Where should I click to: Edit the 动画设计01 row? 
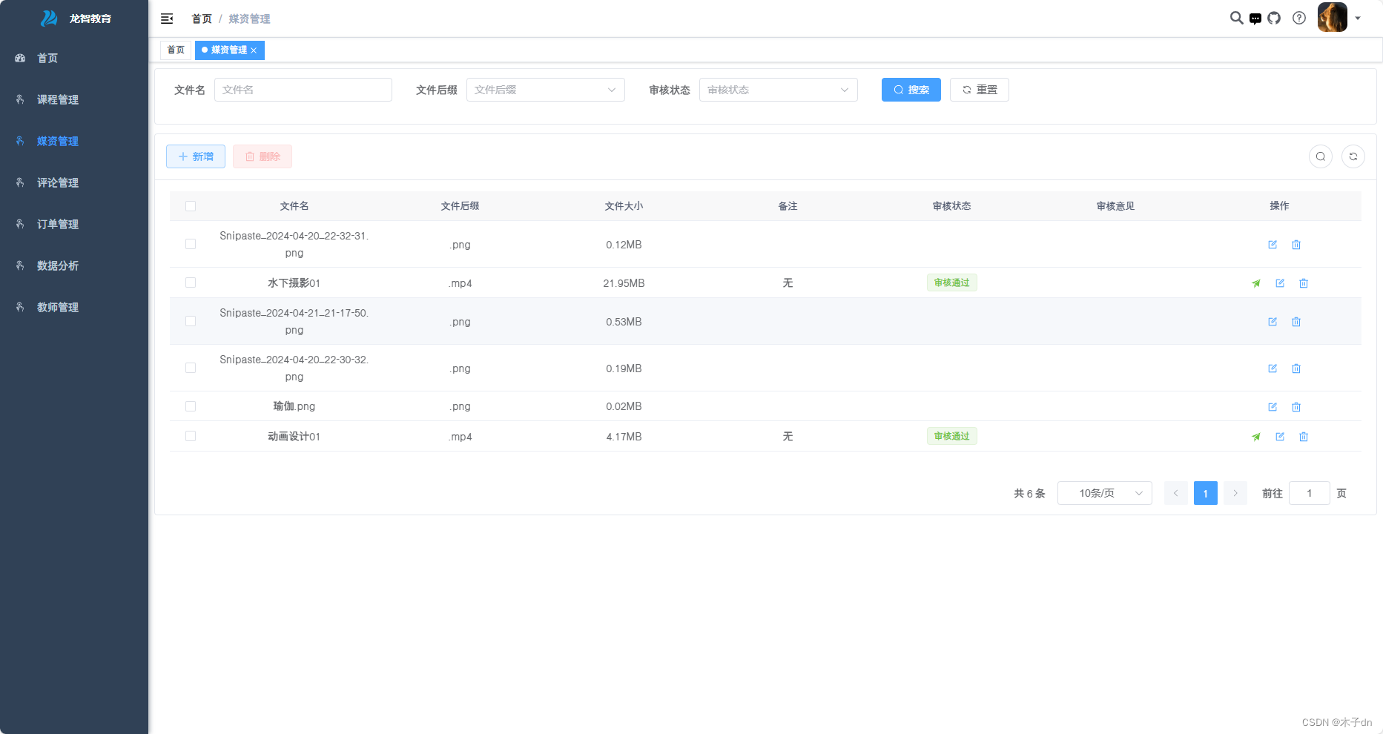(x=1280, y=437)
